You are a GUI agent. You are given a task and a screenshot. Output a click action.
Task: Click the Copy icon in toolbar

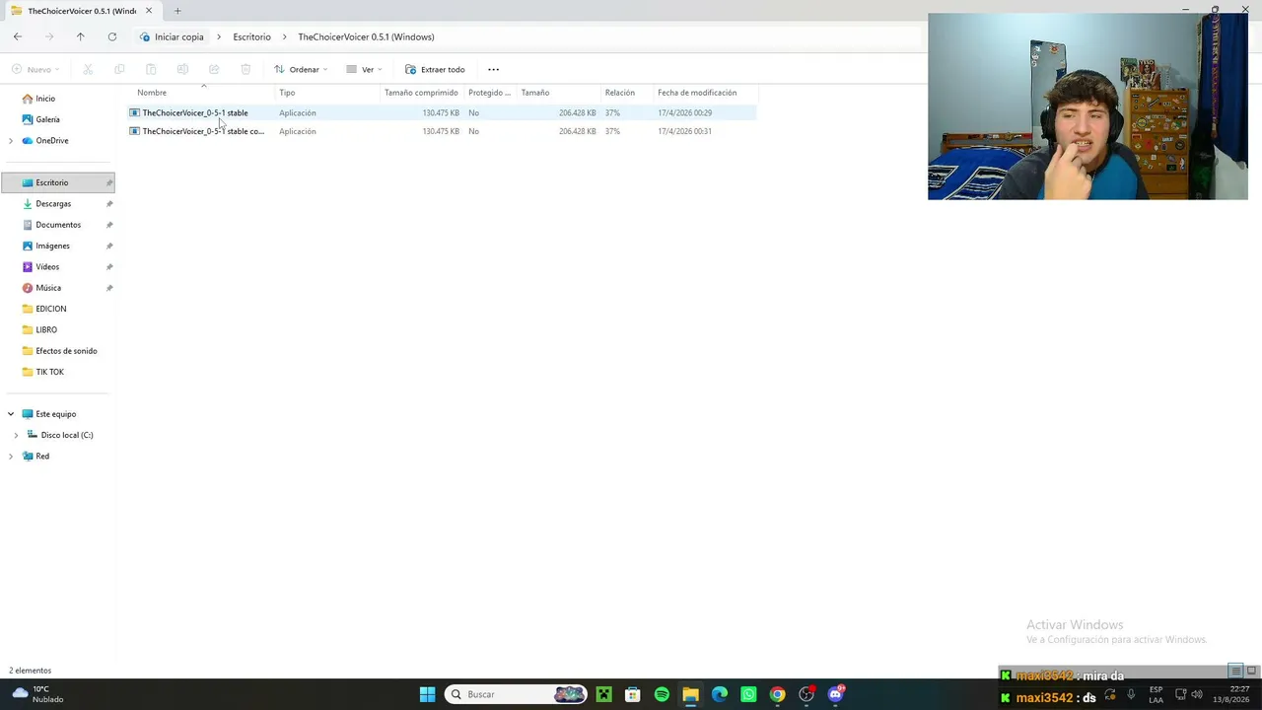point(119,69)
